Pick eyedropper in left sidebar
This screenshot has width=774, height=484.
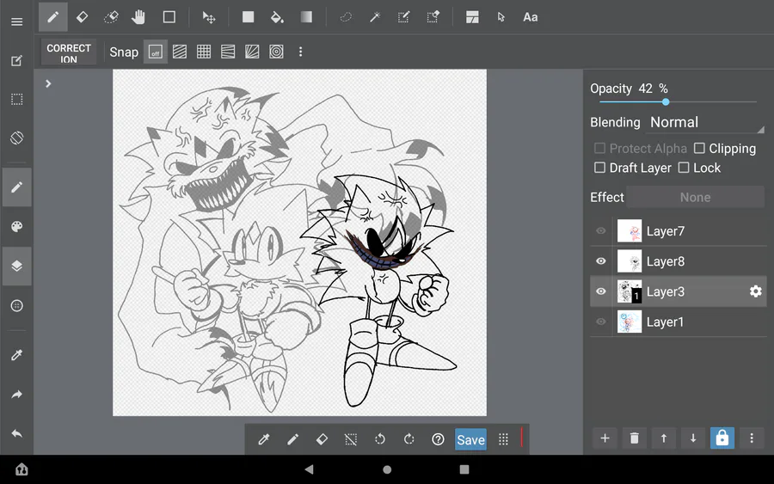click(x=17, y=355)
